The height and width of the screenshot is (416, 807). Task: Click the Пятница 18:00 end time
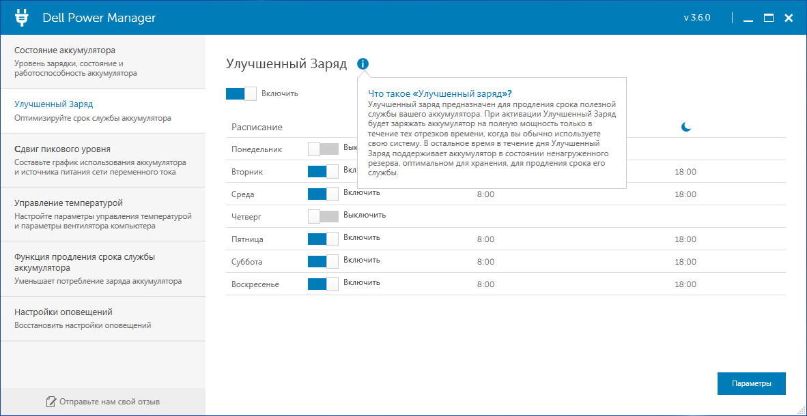[x=685, y=239]
